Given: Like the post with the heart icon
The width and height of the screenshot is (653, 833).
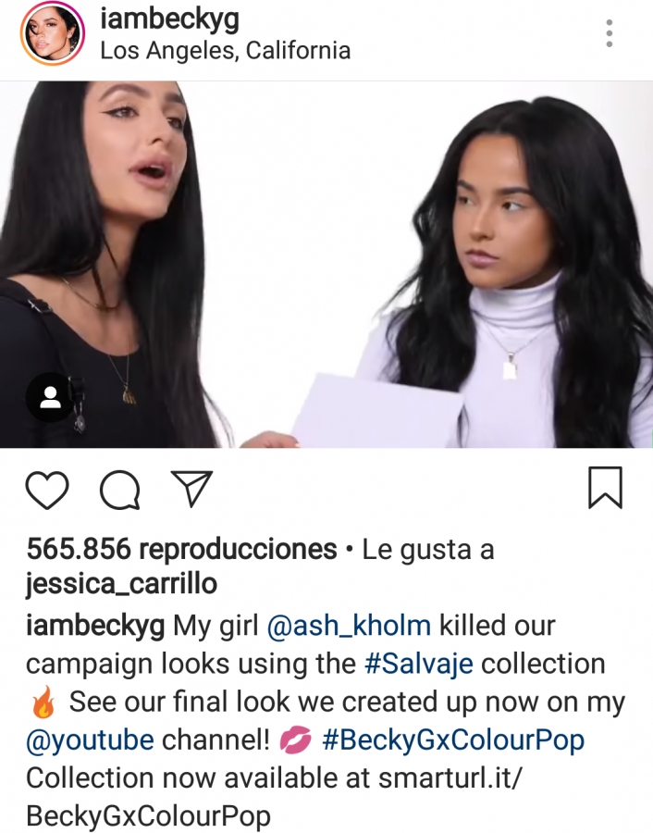Looking at the screenshot, I should (47, 490).
